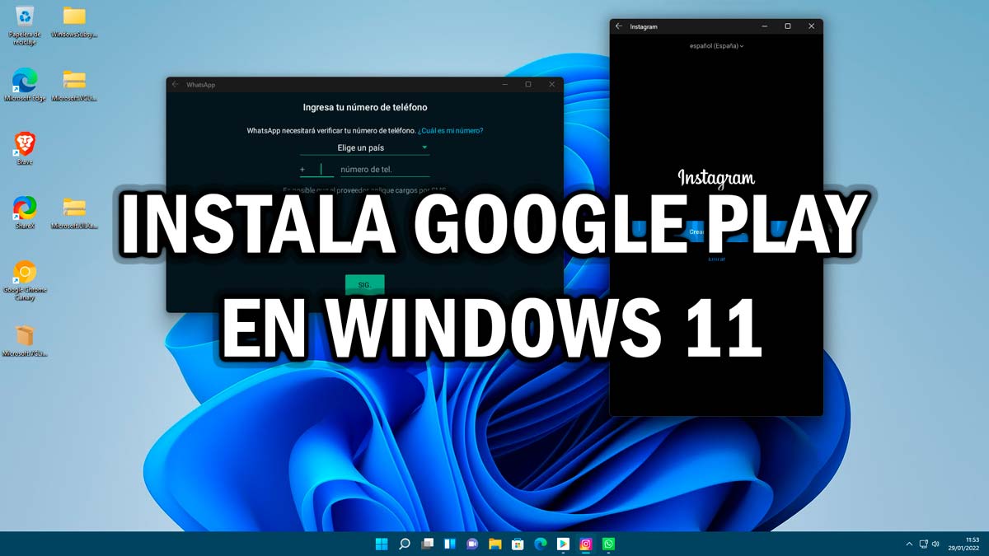This screenshot has height=556, width=989.
Task: Switch to Instagram via taskbar icon
Action: point(586,544)
